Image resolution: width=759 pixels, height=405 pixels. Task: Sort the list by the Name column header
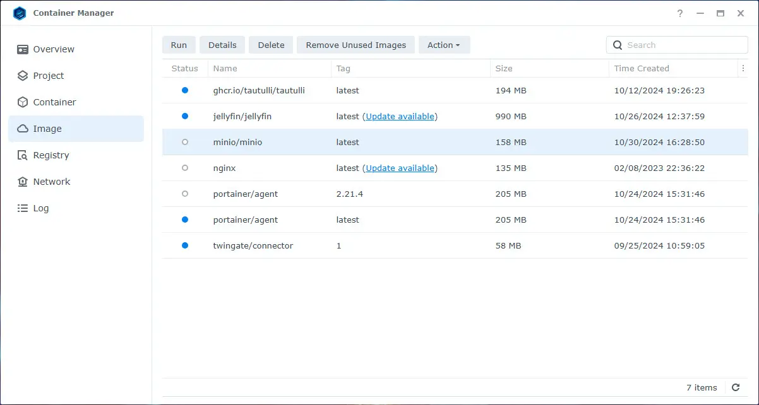[x=225, y=68]
